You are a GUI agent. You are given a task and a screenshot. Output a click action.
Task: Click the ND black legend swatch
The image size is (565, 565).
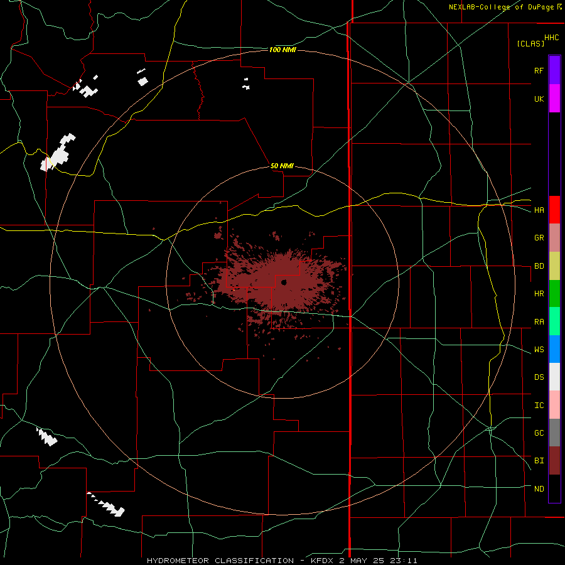pos(554,488)
